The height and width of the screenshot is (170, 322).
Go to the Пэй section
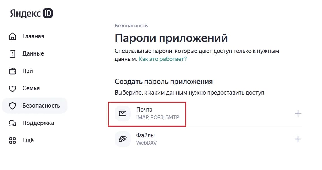click(27, 71)
